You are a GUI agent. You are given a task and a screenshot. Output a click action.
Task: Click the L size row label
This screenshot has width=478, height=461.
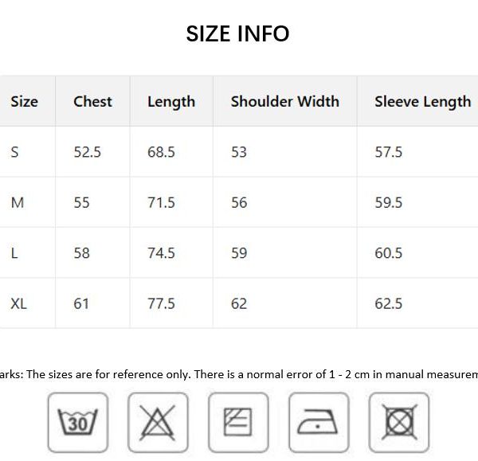pyautogui.click(x=14, y=253)
